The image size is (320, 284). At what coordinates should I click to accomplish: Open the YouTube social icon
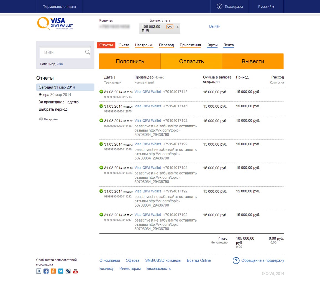pos(76,271)
